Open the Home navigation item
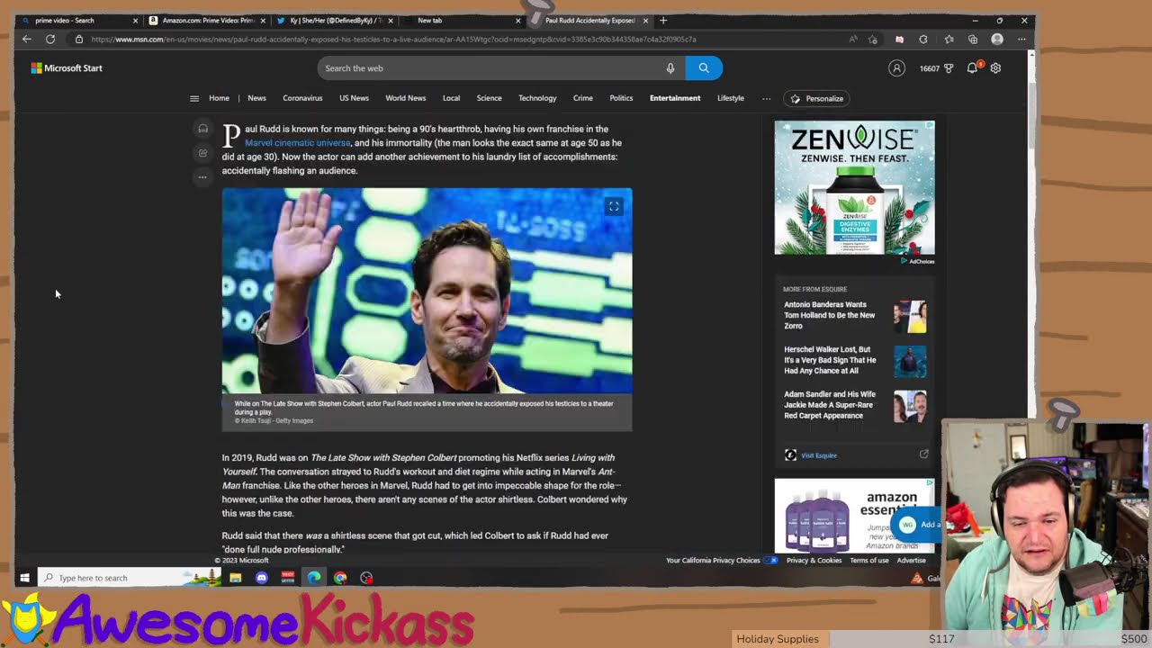Screen dimensions: 1152x648 click(x=219, y=98)
